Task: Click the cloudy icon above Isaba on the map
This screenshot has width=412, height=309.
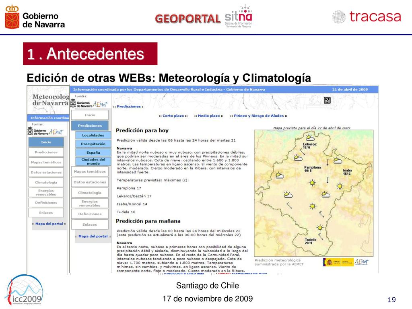Action: click(338, 160)
